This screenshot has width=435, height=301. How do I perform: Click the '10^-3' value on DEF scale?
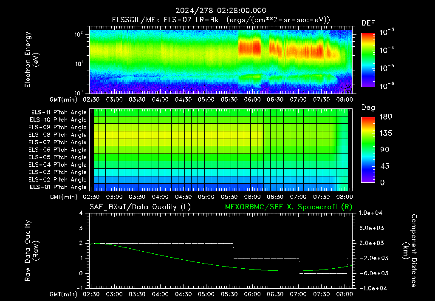[x=387, y=32]
